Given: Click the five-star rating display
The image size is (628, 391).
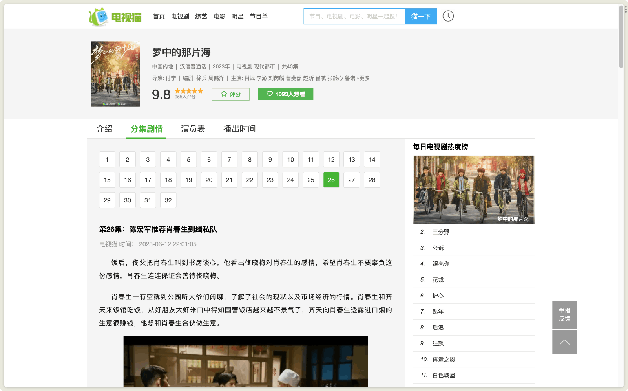Looking at the screenshot, I should pyautogui.click(x=189, y=91).
